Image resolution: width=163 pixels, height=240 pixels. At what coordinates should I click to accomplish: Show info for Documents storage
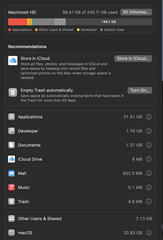tap(149, 145)
